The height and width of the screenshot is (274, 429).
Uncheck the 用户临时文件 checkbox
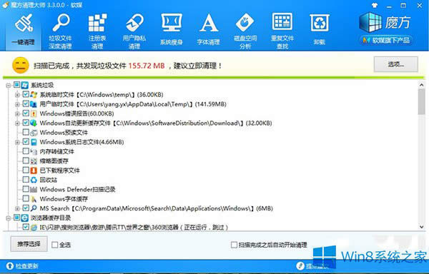[x=26, y=103]
